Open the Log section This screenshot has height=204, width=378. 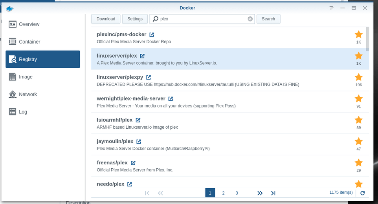pos(43,112)
